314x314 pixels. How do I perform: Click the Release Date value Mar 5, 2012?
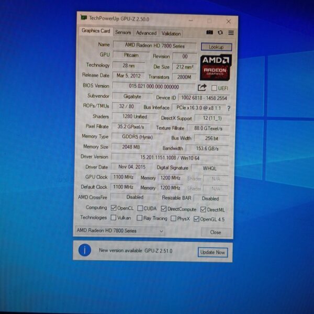click(128, 76)
